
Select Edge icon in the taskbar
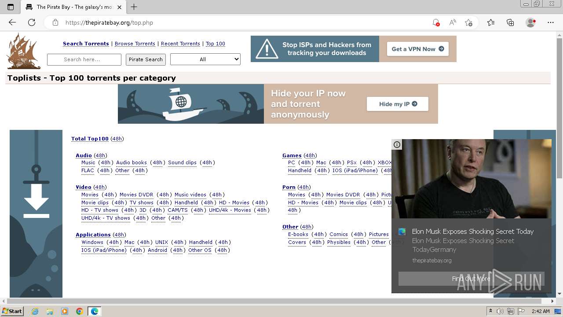click(95, 311)
